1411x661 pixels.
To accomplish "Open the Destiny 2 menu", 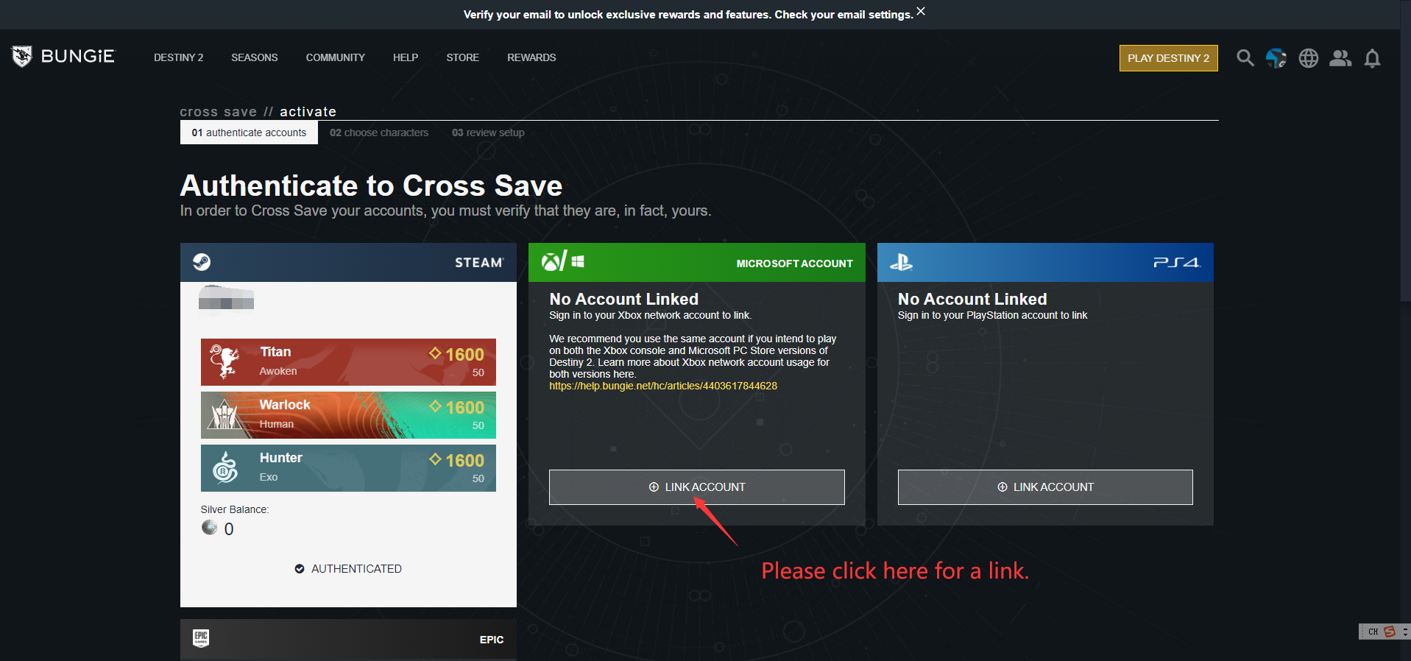I will tap(179, 57).
